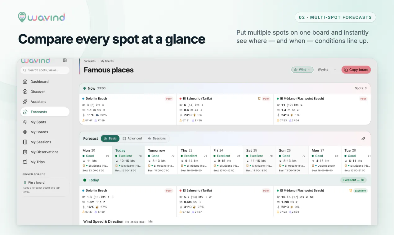The image size is (394, 235).
Task: Collapse the sidebar with the panel icon
Action: tap(65, 60)
